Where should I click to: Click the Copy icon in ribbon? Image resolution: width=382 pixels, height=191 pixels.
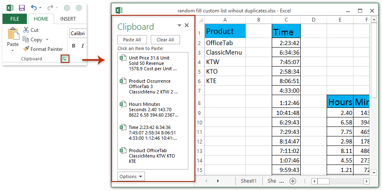pyautogui.click(x=26, y=39)
